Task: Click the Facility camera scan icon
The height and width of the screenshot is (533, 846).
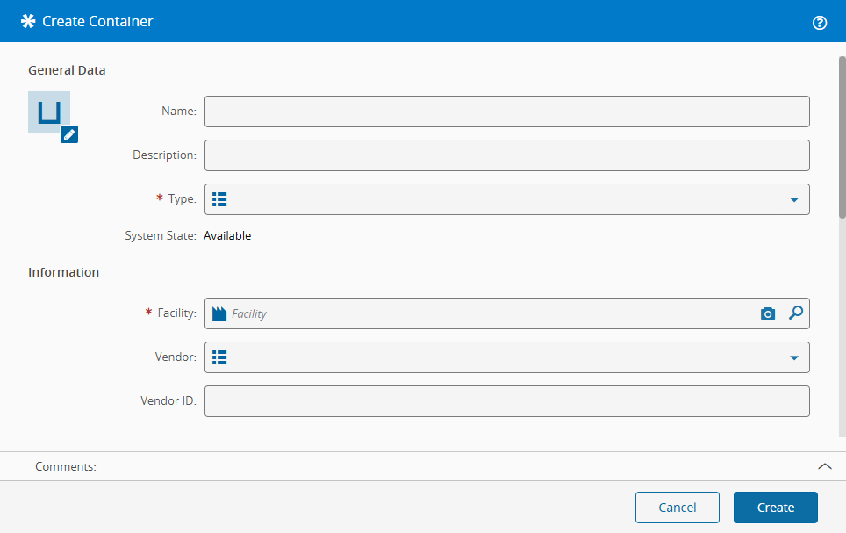Action: tap(768, 313)
